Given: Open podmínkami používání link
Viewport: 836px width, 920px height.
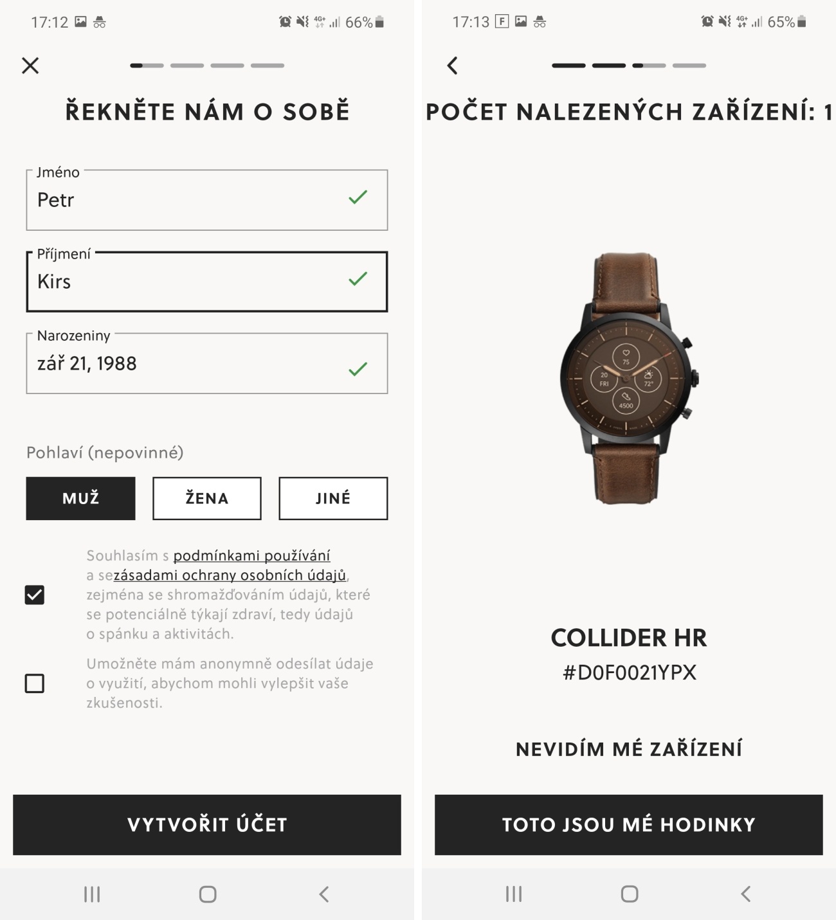Looking at the screenshot, I should click(x=251, y=555).
